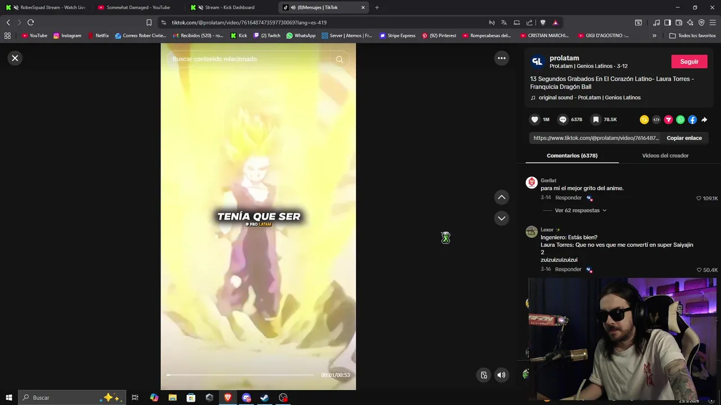
Task: Seek on the video progress bar
Action: pos(241,375)
